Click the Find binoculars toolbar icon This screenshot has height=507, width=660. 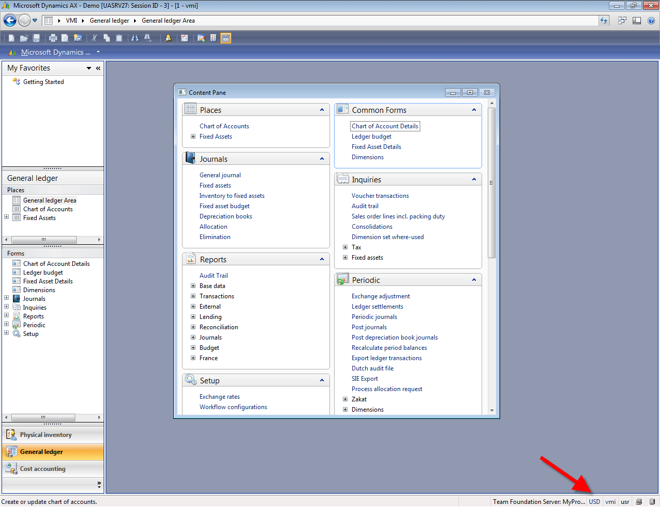click(135, 38)
